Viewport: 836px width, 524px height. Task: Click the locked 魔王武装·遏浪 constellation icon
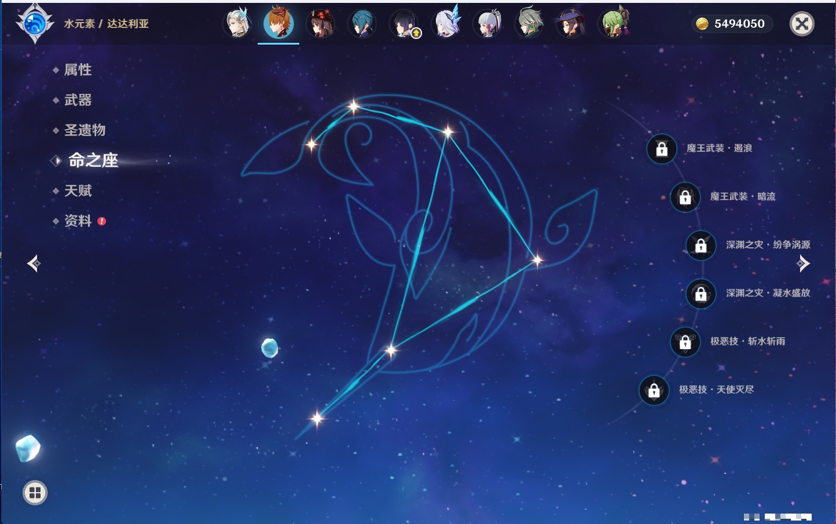click(x=662, y=149)
